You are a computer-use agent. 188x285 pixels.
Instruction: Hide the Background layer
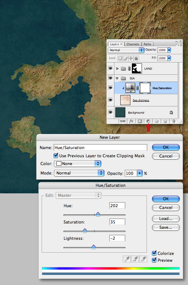click(110, 112)
